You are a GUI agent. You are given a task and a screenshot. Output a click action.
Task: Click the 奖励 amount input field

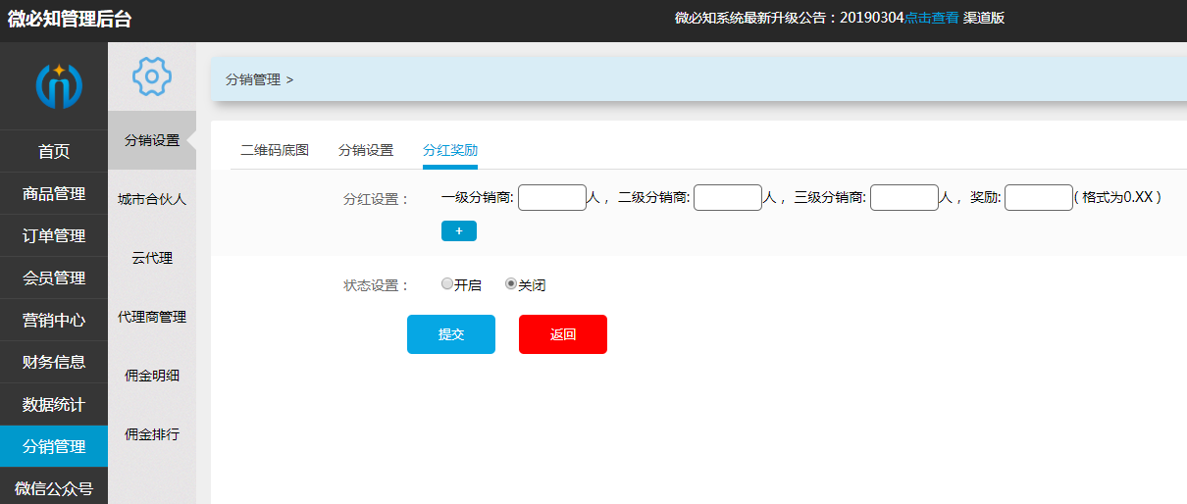click(1039, 197)
